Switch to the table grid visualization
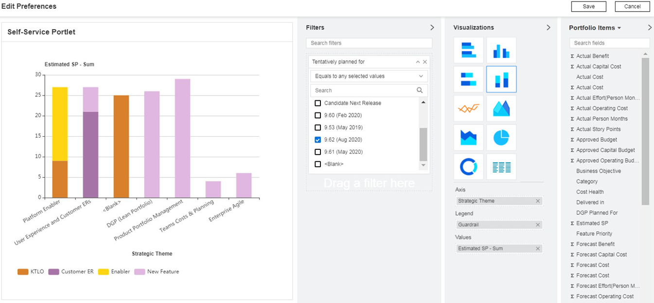Screen dimensions: 654x303 501,167
